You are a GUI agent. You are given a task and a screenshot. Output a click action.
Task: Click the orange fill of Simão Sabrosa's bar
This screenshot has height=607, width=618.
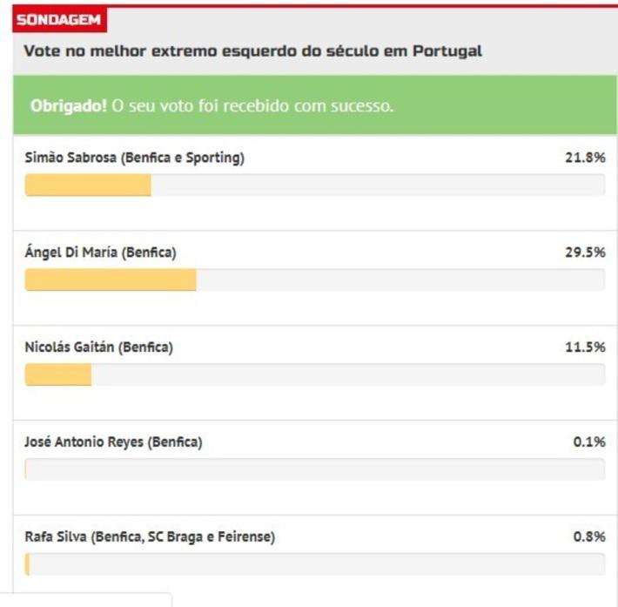coord(87,185)
